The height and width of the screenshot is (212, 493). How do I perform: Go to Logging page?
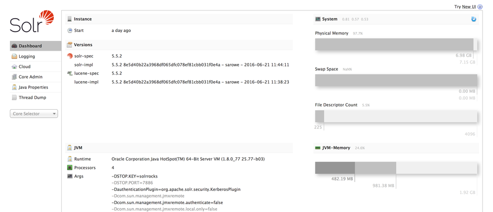[27, 57]
